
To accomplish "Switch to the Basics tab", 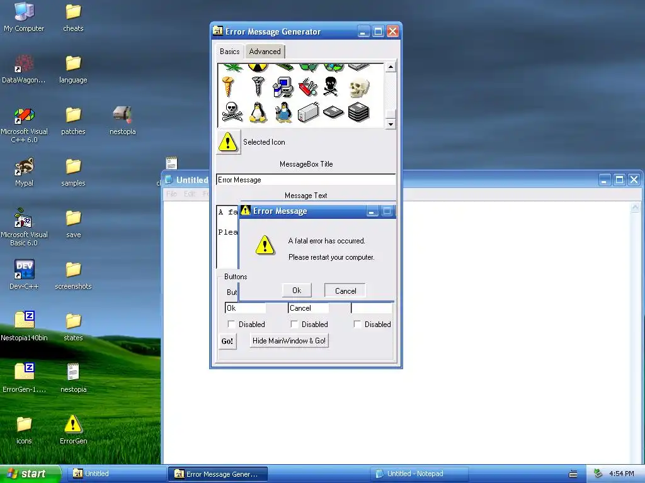I will click(229, 52).
